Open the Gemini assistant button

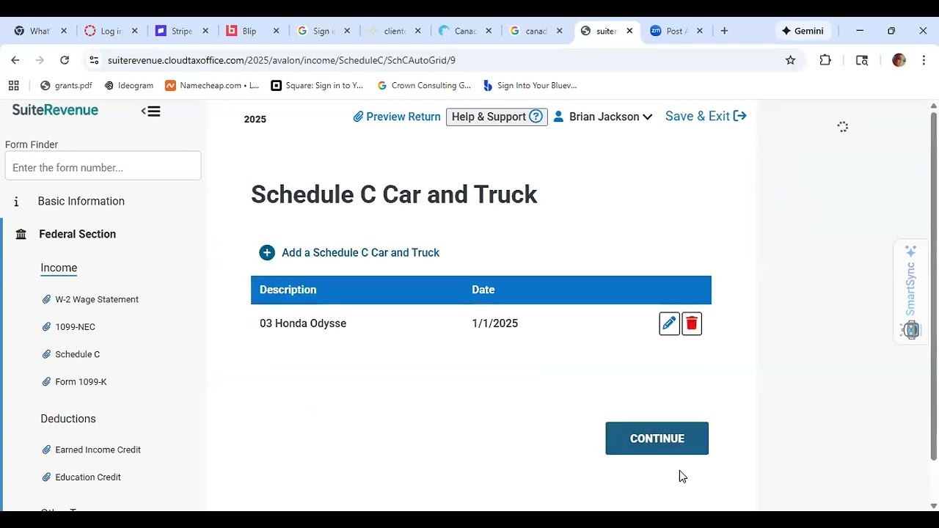[x=803, y=31]
